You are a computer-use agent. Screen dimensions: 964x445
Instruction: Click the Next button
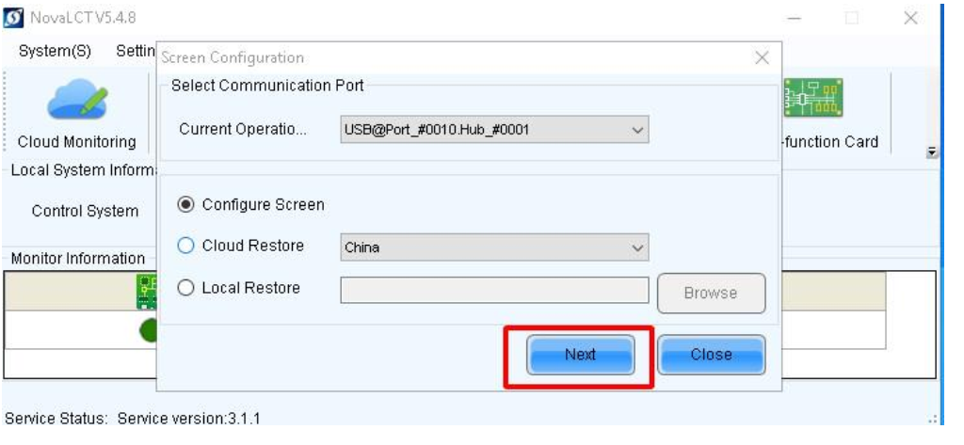pyautogui.click(x=580, y=355)
